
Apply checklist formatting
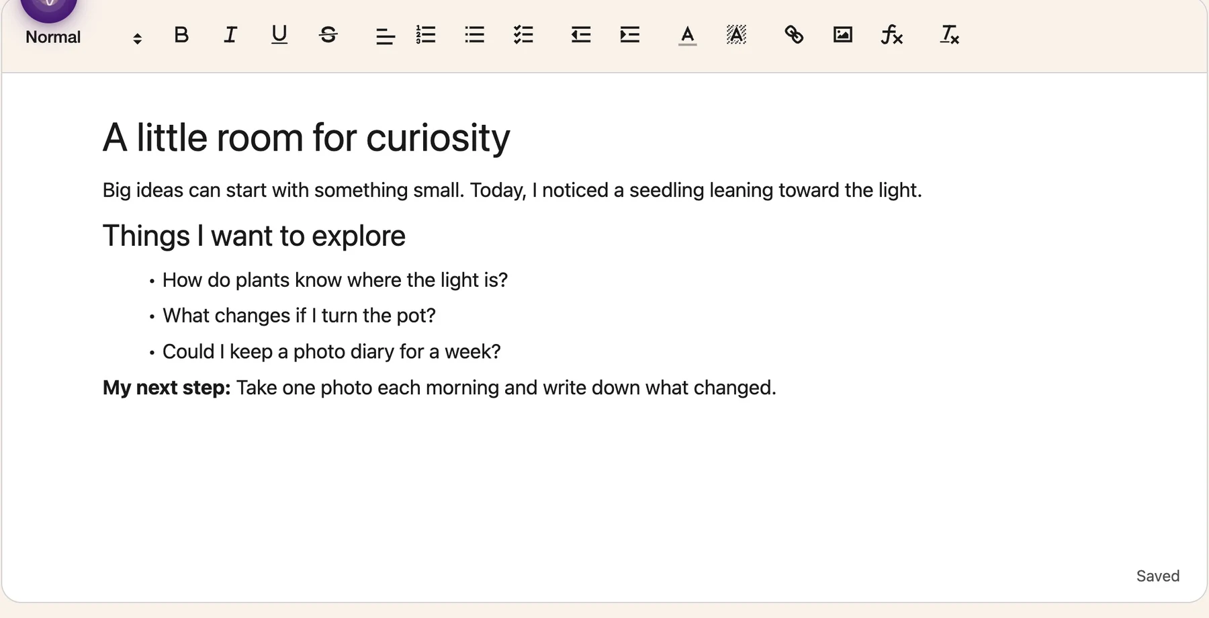click(523, 35)
